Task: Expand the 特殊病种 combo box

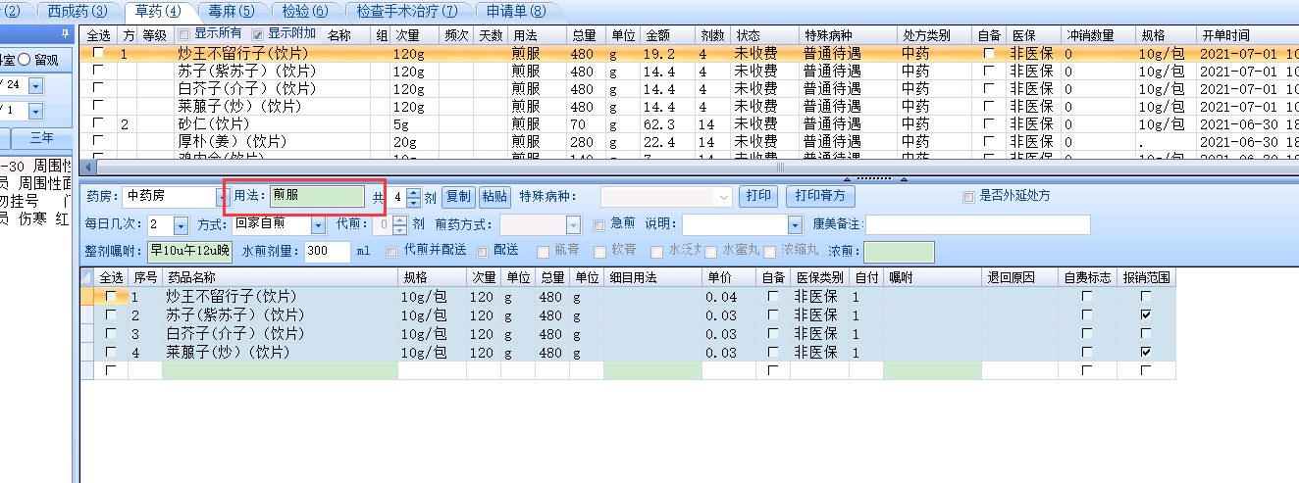Action: click(x=725, y=197)
